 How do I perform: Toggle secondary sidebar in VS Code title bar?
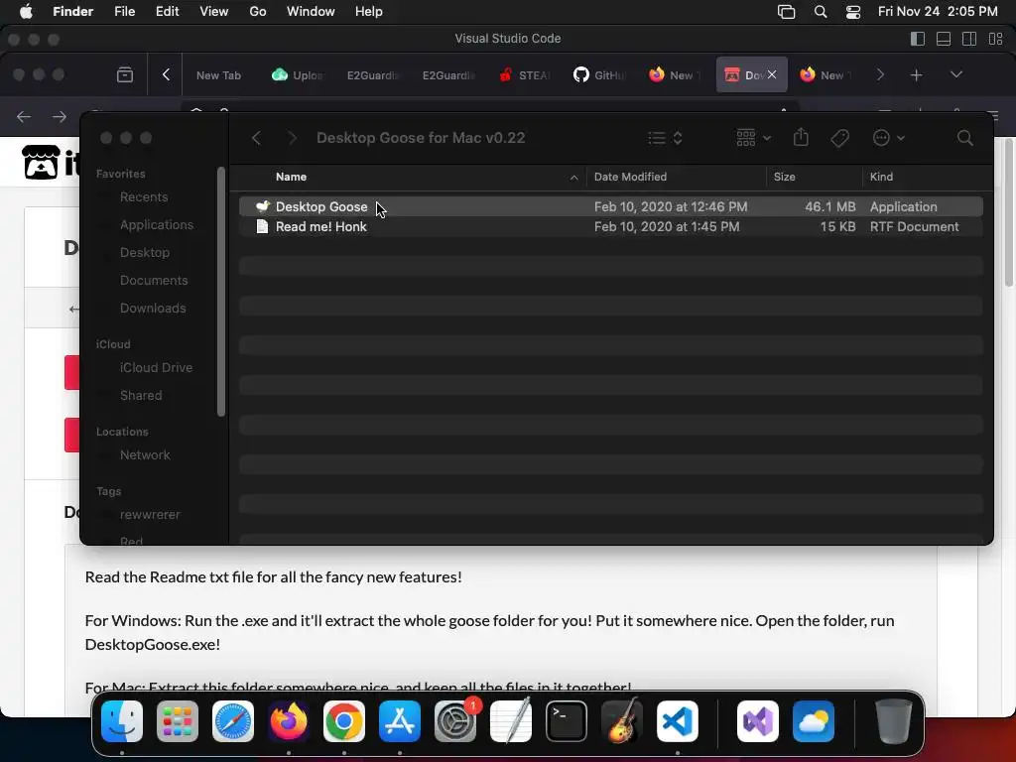coord(969,39)
